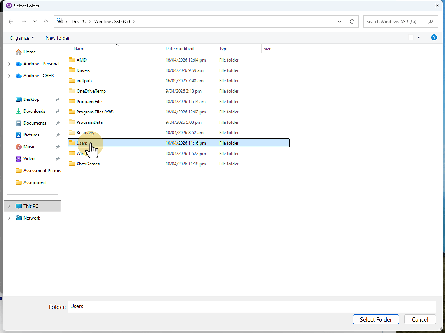The width and height of the screenshot is (445, 333).
Task: Refresh the current folder view
Action: pos(352,22)
